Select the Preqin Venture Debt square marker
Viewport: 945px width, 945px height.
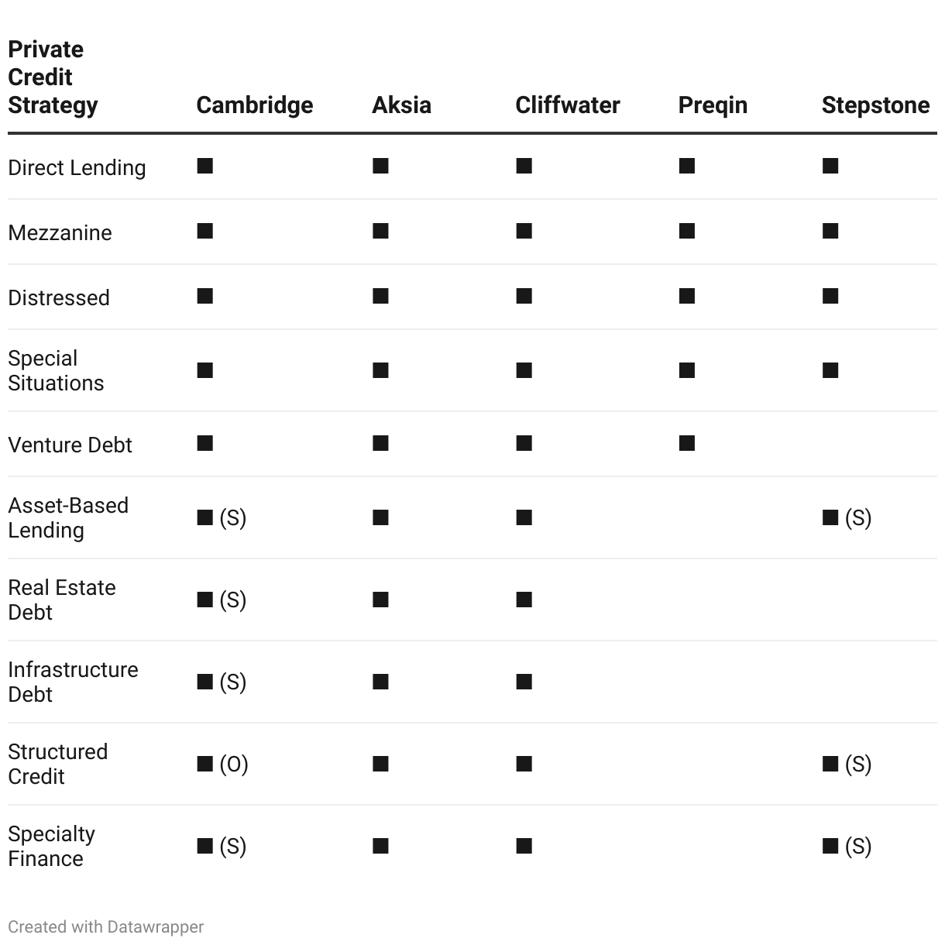coord(687,444)
